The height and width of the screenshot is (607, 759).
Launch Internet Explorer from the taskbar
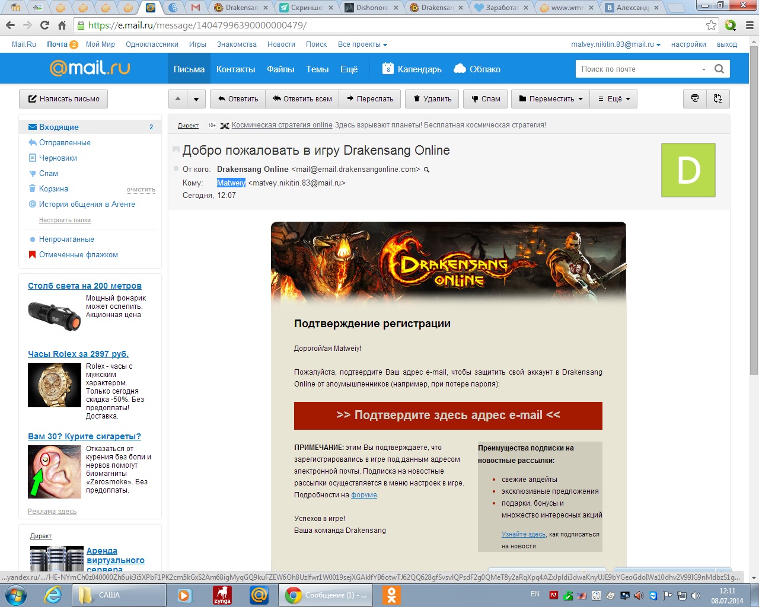[53, 595]
